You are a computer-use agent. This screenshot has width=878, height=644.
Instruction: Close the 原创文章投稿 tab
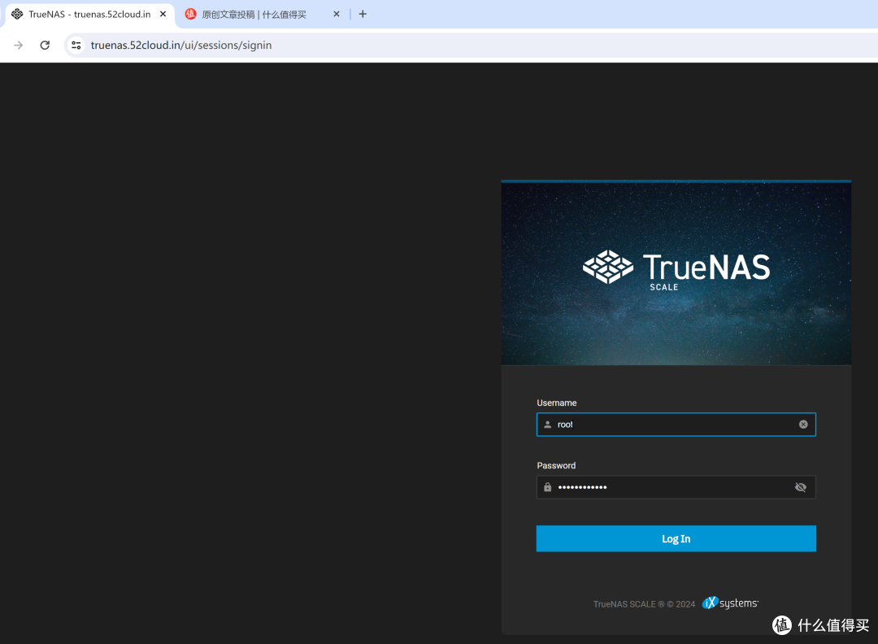(x=336, y=14)
